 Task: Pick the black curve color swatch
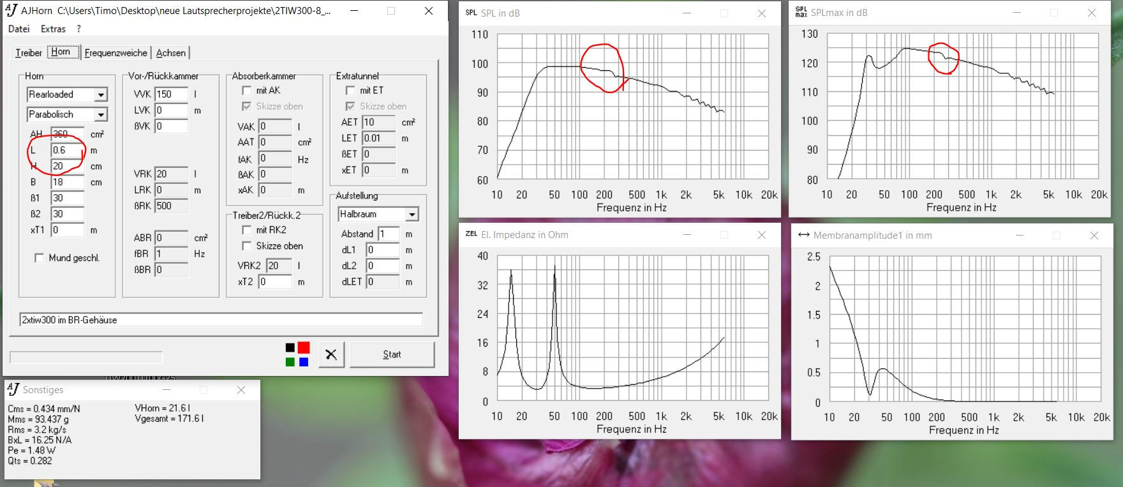pyautogui.click(x=290, y=348)
